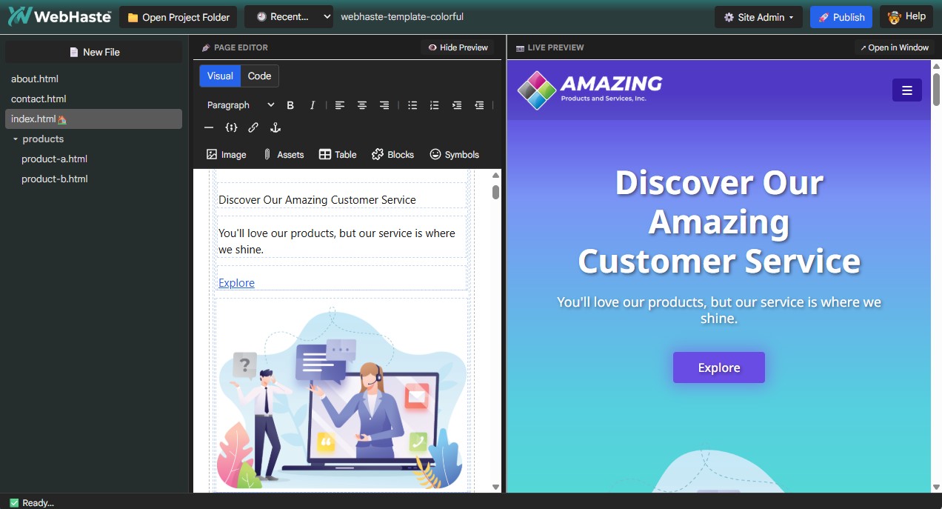Click the home icon beside index.html

(x=62, y=119)
